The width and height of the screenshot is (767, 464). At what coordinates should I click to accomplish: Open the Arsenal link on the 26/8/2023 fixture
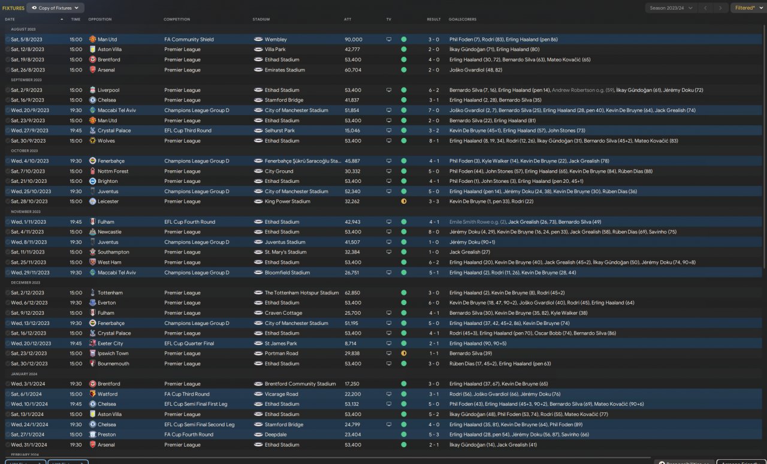105,70
